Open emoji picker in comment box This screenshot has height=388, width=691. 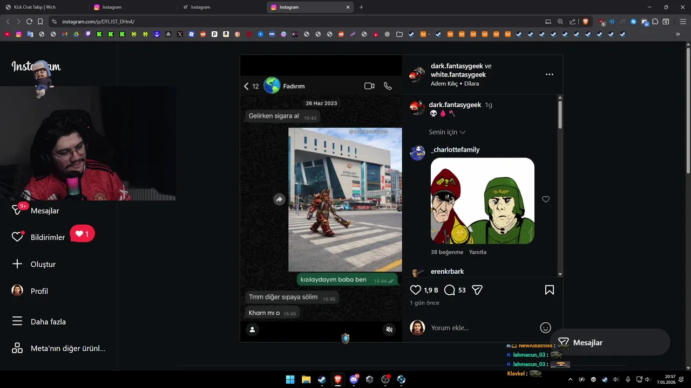point(545,328)
